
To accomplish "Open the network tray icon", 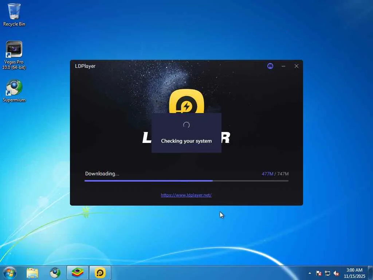I will [327, 273].
